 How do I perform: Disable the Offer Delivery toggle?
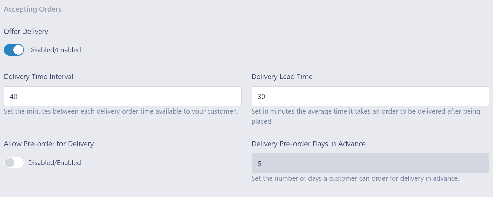pyautogui.click(x=13, y=50)
